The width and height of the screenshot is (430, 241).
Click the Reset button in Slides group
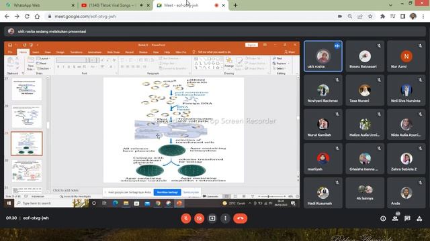click(42, 64)
